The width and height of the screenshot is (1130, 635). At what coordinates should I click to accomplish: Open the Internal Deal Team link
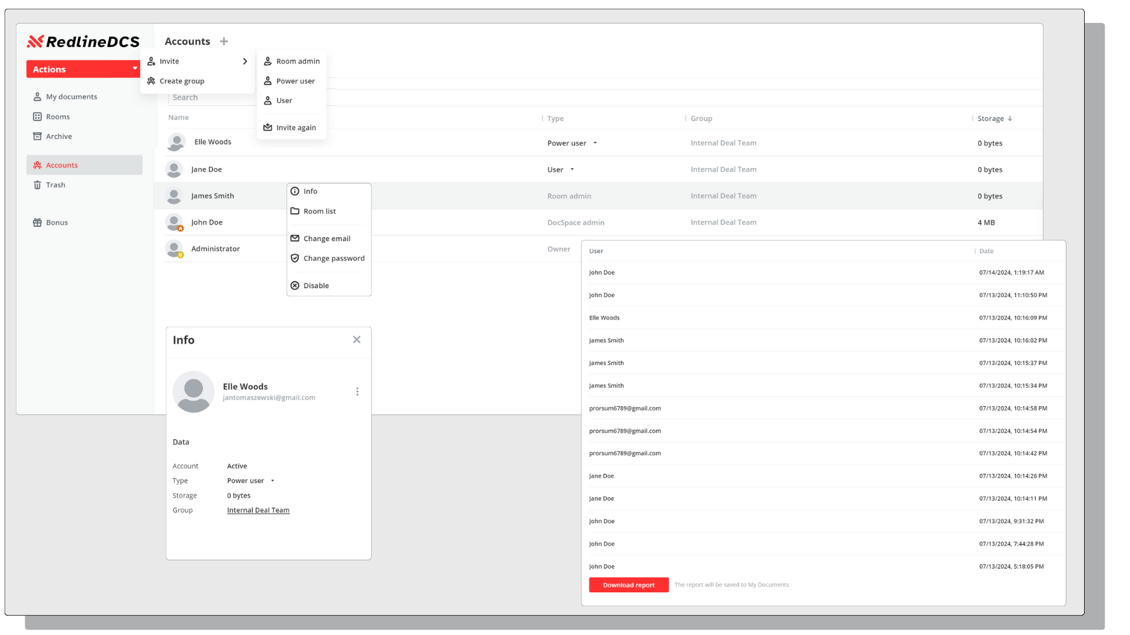[x=258, y=510]
